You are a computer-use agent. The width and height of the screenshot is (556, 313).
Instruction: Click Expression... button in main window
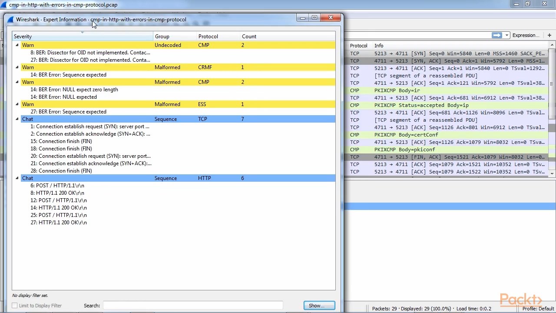pyautogui.click(x=526, y=35)
